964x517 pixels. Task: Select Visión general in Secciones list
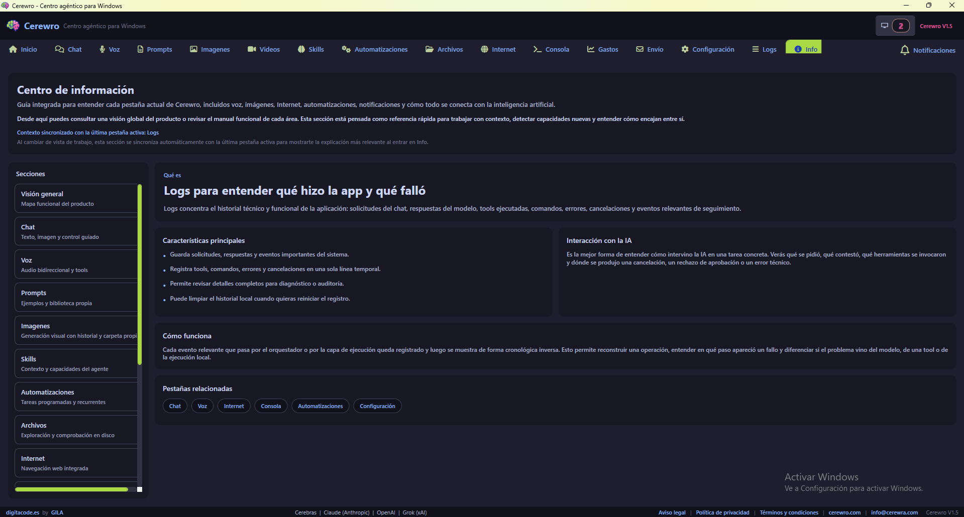76,198
